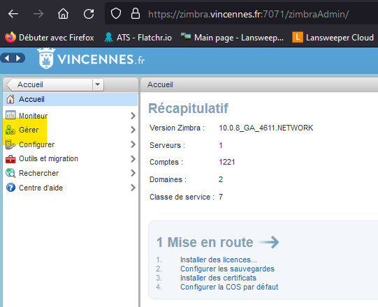Click the Accueil home icon in sidebar
This screenshot has width=378, height=307.
pos(10,99)
